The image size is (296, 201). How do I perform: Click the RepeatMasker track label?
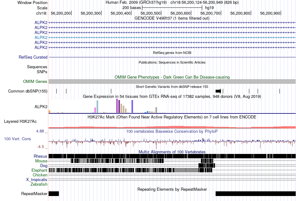coord(34,194)
